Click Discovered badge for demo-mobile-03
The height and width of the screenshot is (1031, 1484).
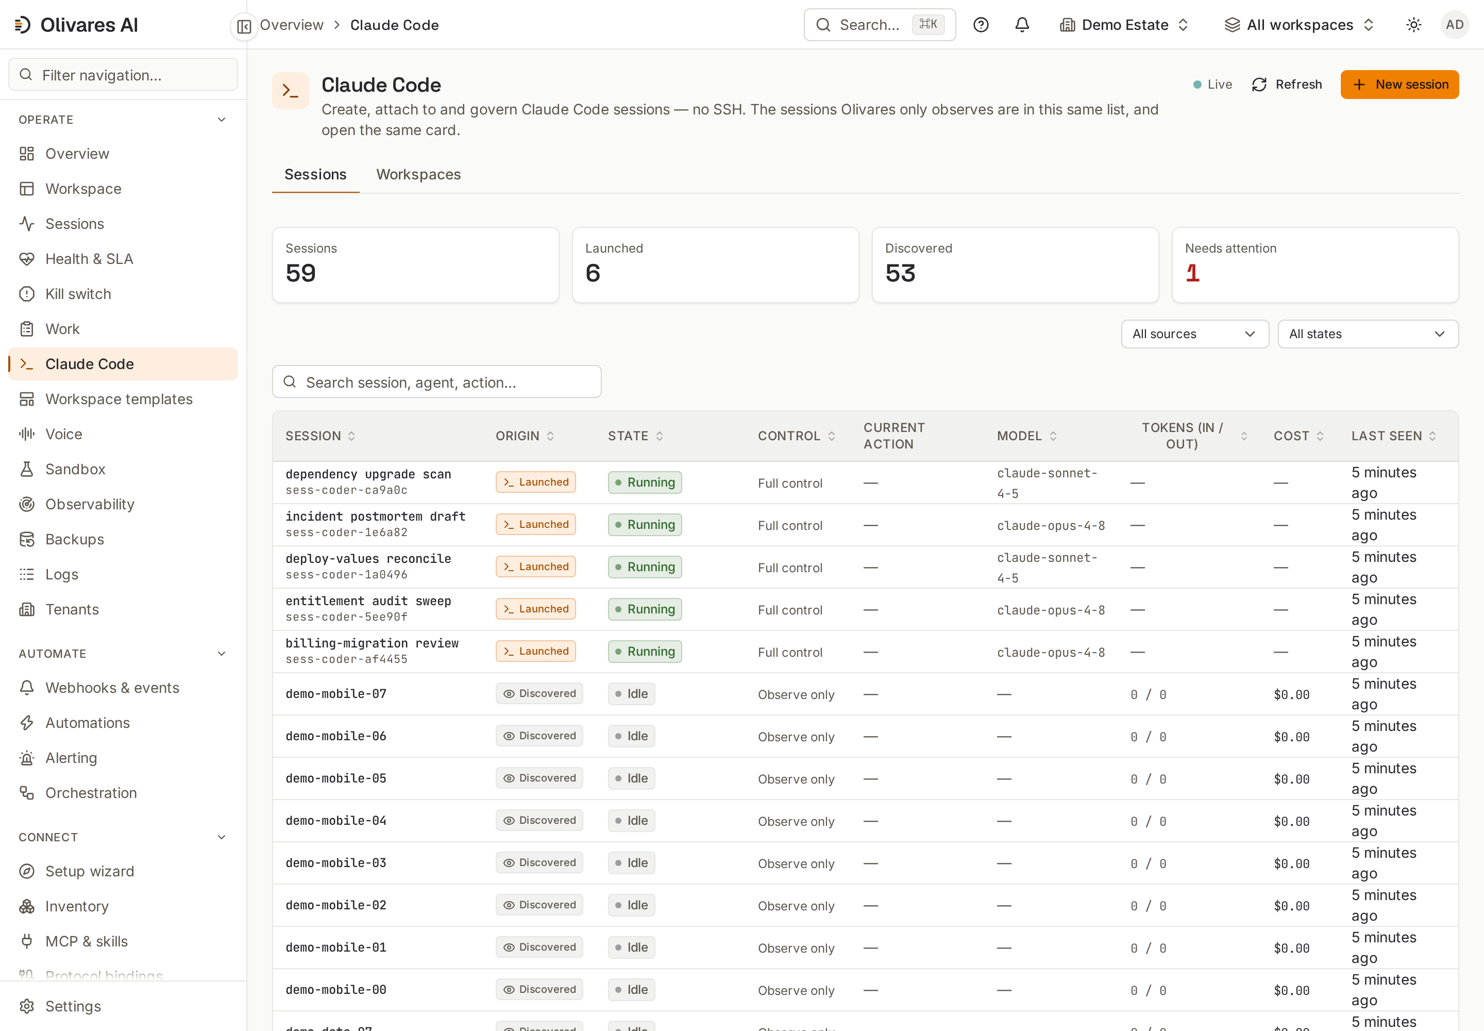[x=539, y=863]
